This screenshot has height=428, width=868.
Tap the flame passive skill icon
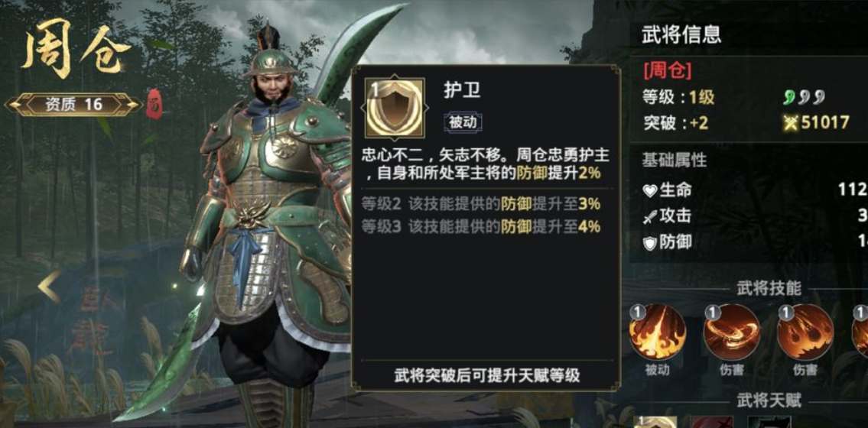[x=657, y=332]
